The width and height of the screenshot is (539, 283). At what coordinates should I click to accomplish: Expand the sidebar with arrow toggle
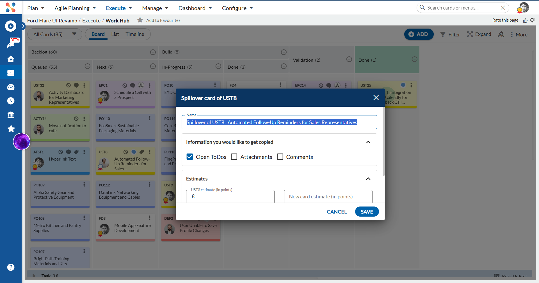coord(23,26)
